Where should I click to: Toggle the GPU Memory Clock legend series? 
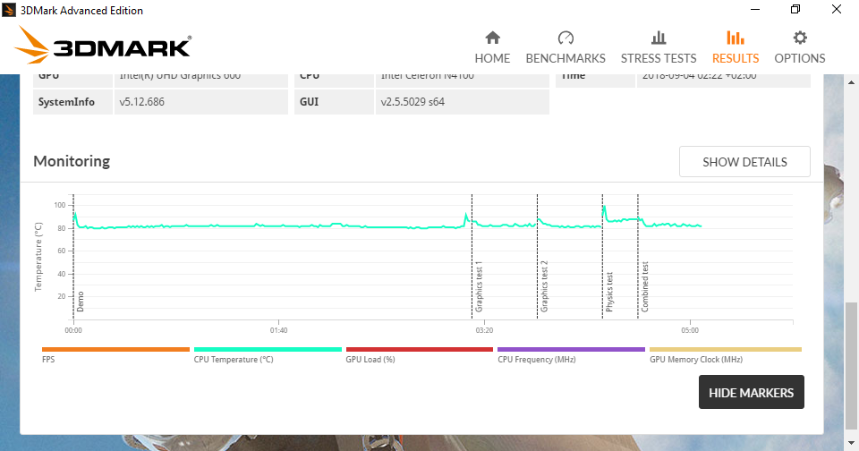[x=726, y=354]
